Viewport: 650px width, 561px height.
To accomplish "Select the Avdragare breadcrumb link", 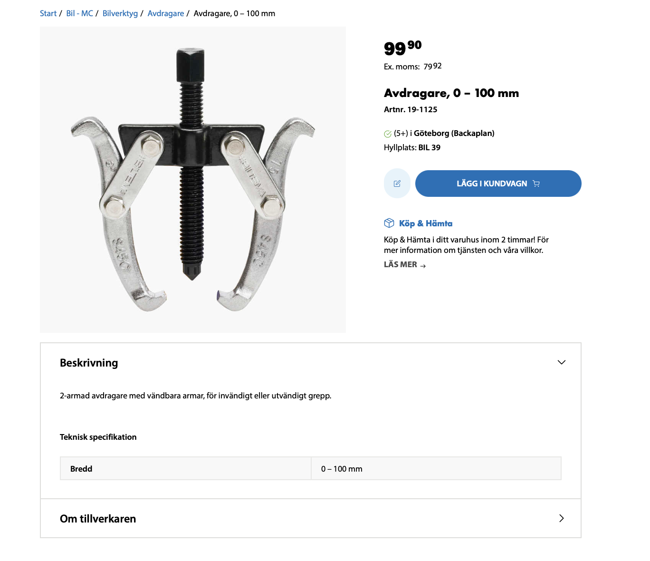I will (166, 13).
